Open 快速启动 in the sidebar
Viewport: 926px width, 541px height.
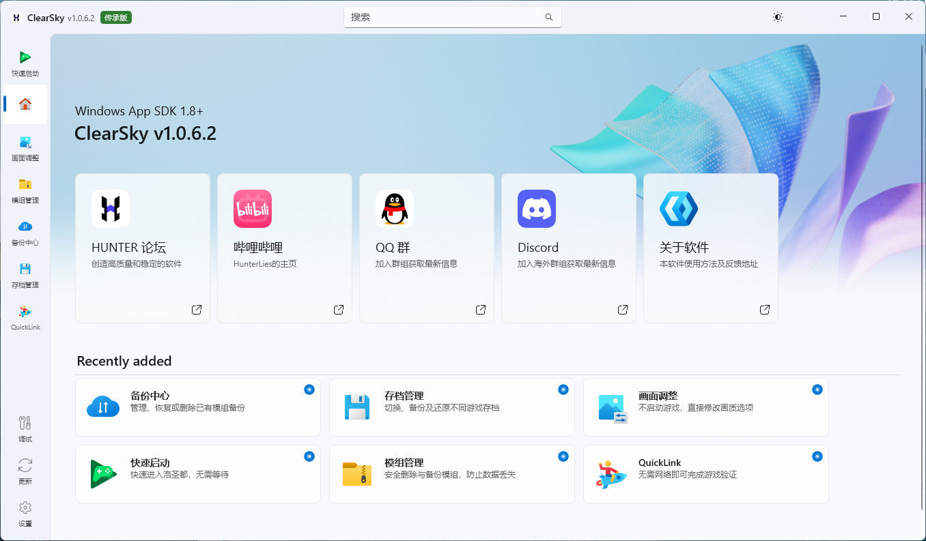(25, 63)
